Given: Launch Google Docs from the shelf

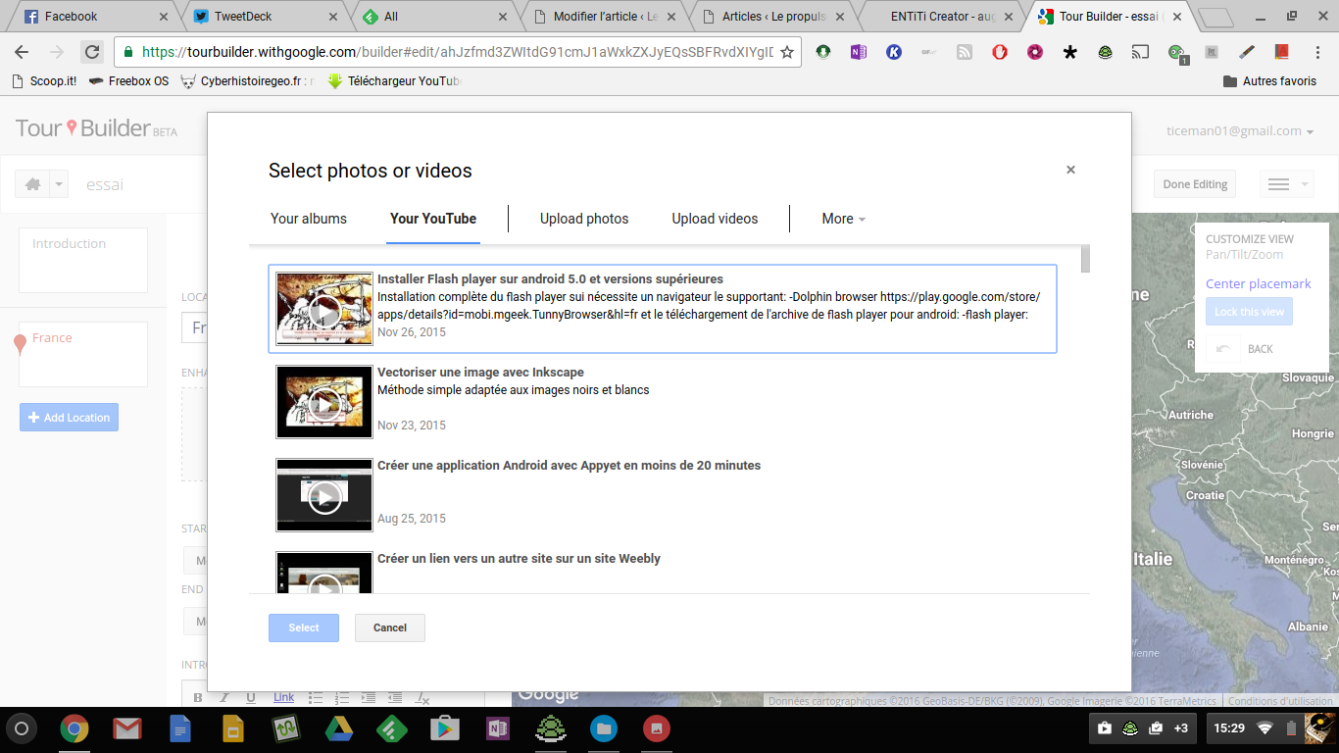Looking at the screenshot, I should pyautogui.click(x=179, y=728).
